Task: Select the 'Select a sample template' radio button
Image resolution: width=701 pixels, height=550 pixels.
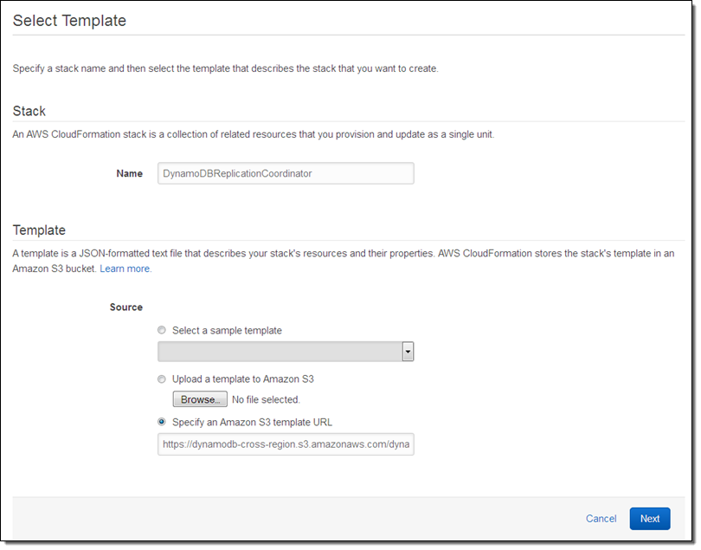Action: [x=163, y=330]
